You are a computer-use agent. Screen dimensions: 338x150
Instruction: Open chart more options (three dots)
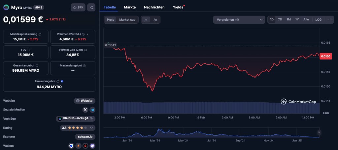pyautogui.click(x=330, y=19)
